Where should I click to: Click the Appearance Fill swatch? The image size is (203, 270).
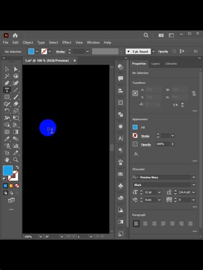pos(135,127)
